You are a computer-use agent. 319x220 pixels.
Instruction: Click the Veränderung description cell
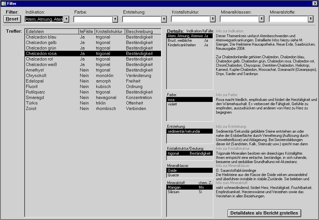tap(139, 76)
